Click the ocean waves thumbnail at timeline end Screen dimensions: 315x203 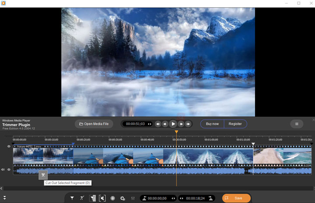coord(297,156)
